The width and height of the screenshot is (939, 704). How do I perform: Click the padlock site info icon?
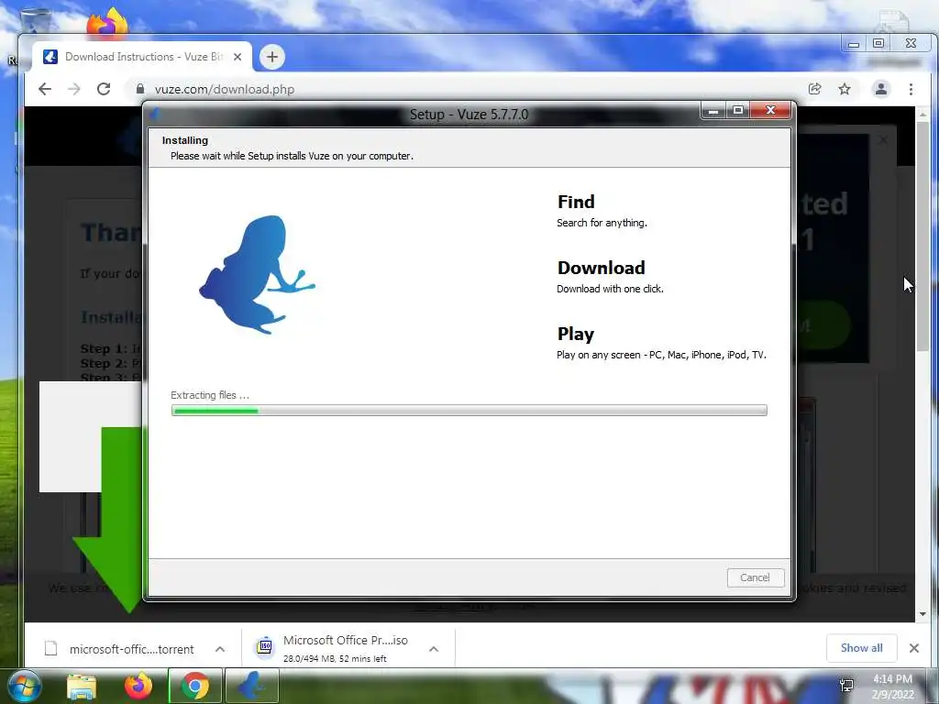pos(140,89)
